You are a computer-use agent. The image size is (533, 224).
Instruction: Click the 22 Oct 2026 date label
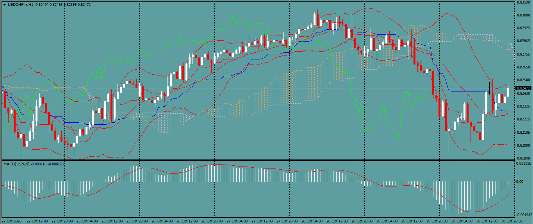tap(12, 221)
